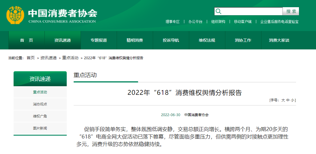Click the 搜索 search button
The image size is (316, 154).
tap(291, 11)
